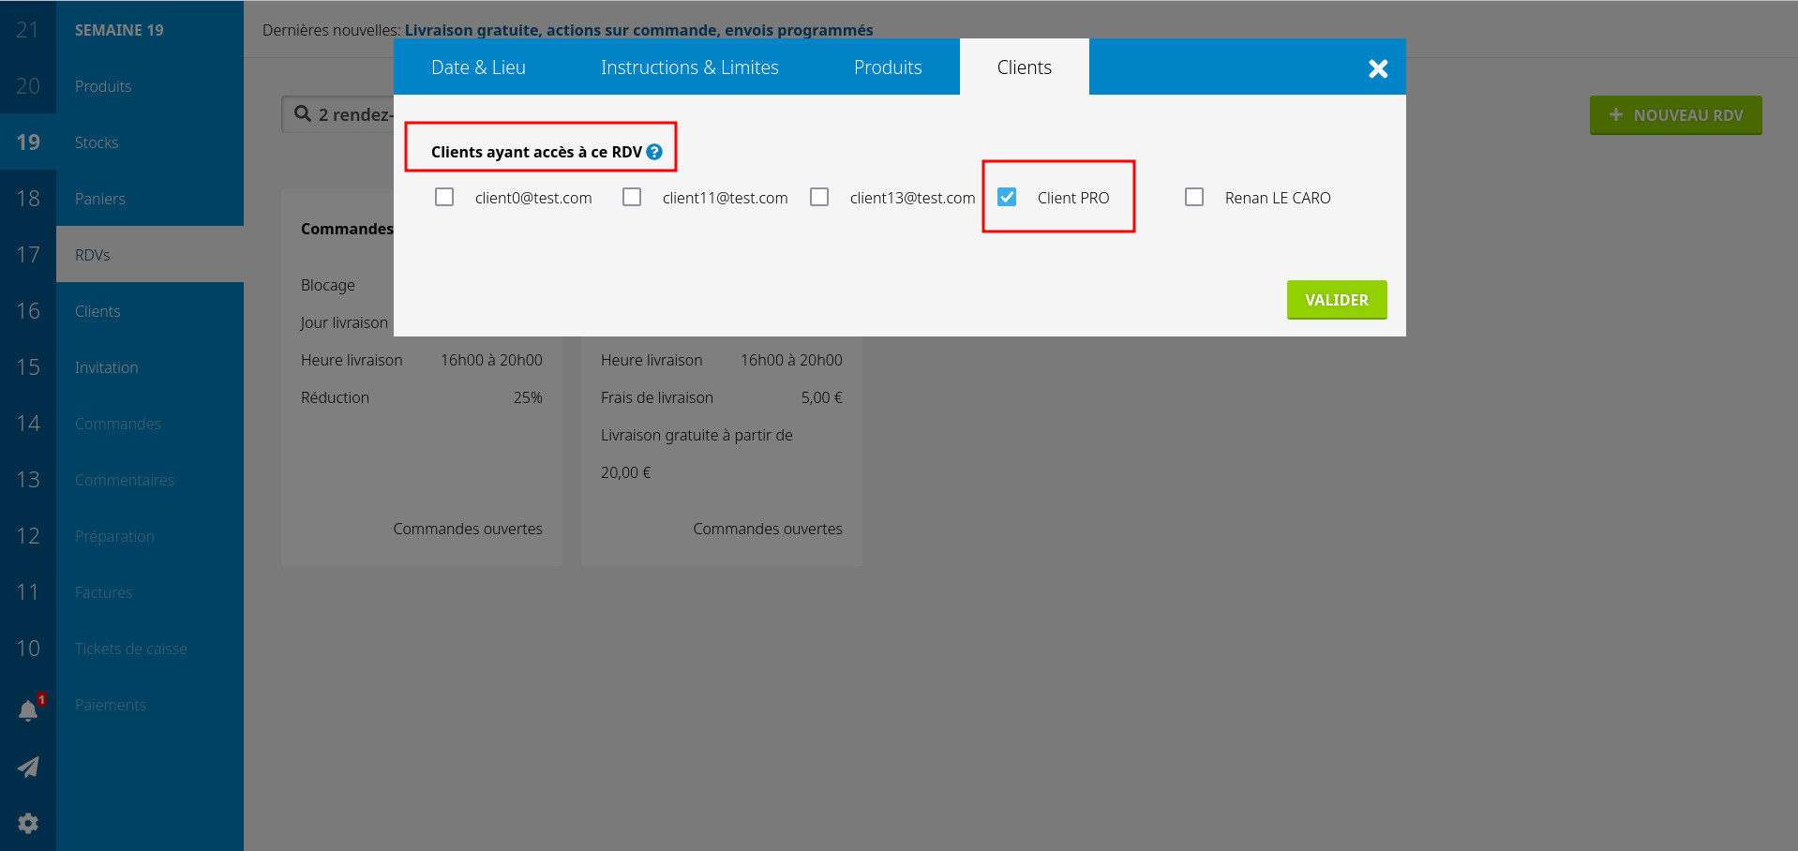Navigate to Paniers in the sidebar
Screen dimensions: 1798x851
(x=99, y=199)
